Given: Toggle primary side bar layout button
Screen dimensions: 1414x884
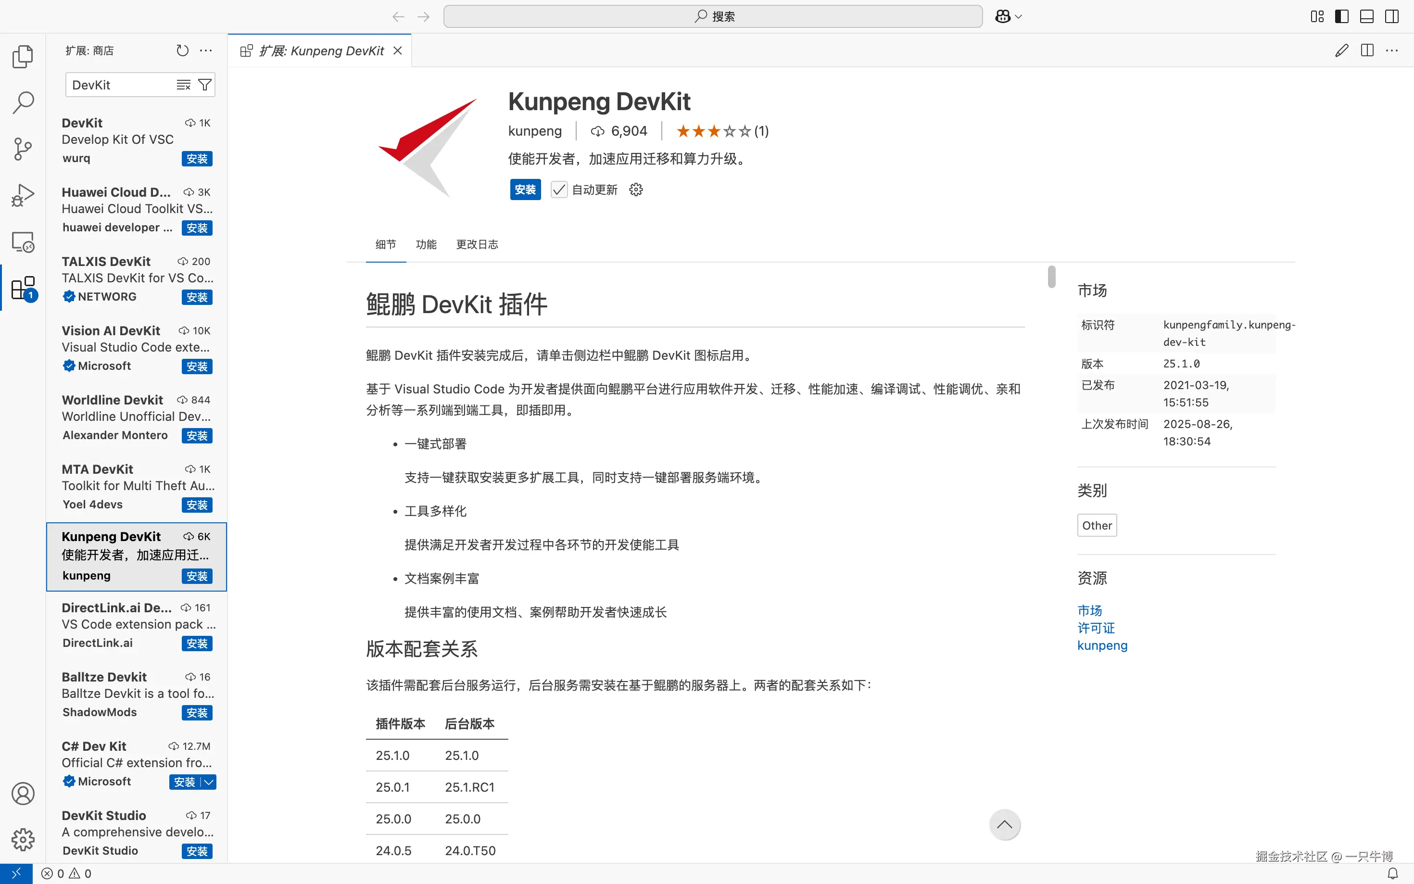Looking at the screenshot, I should tap(1341, 16).
